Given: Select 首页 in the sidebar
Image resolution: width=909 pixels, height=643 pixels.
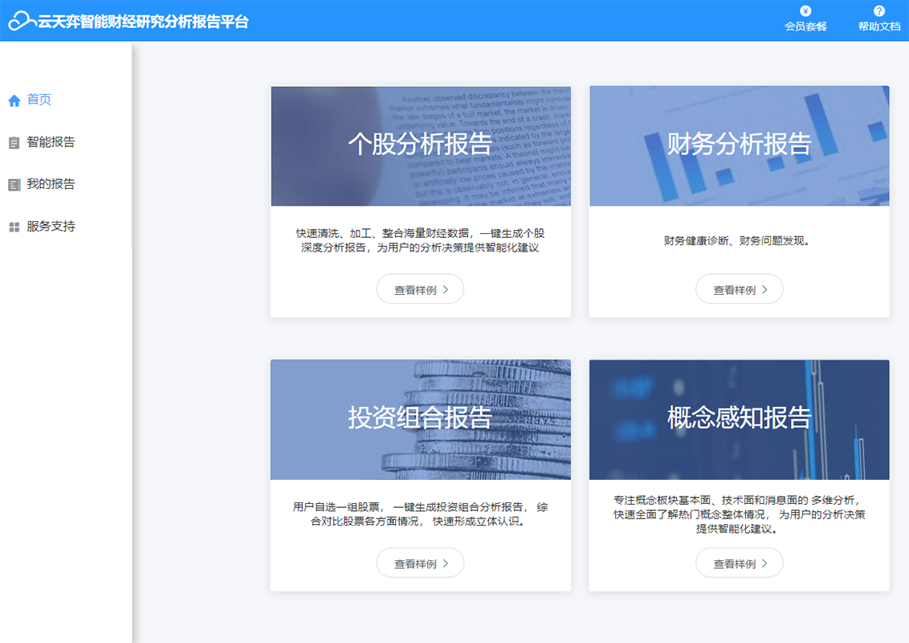Looking at the screenshot, I should coord(39,100).
